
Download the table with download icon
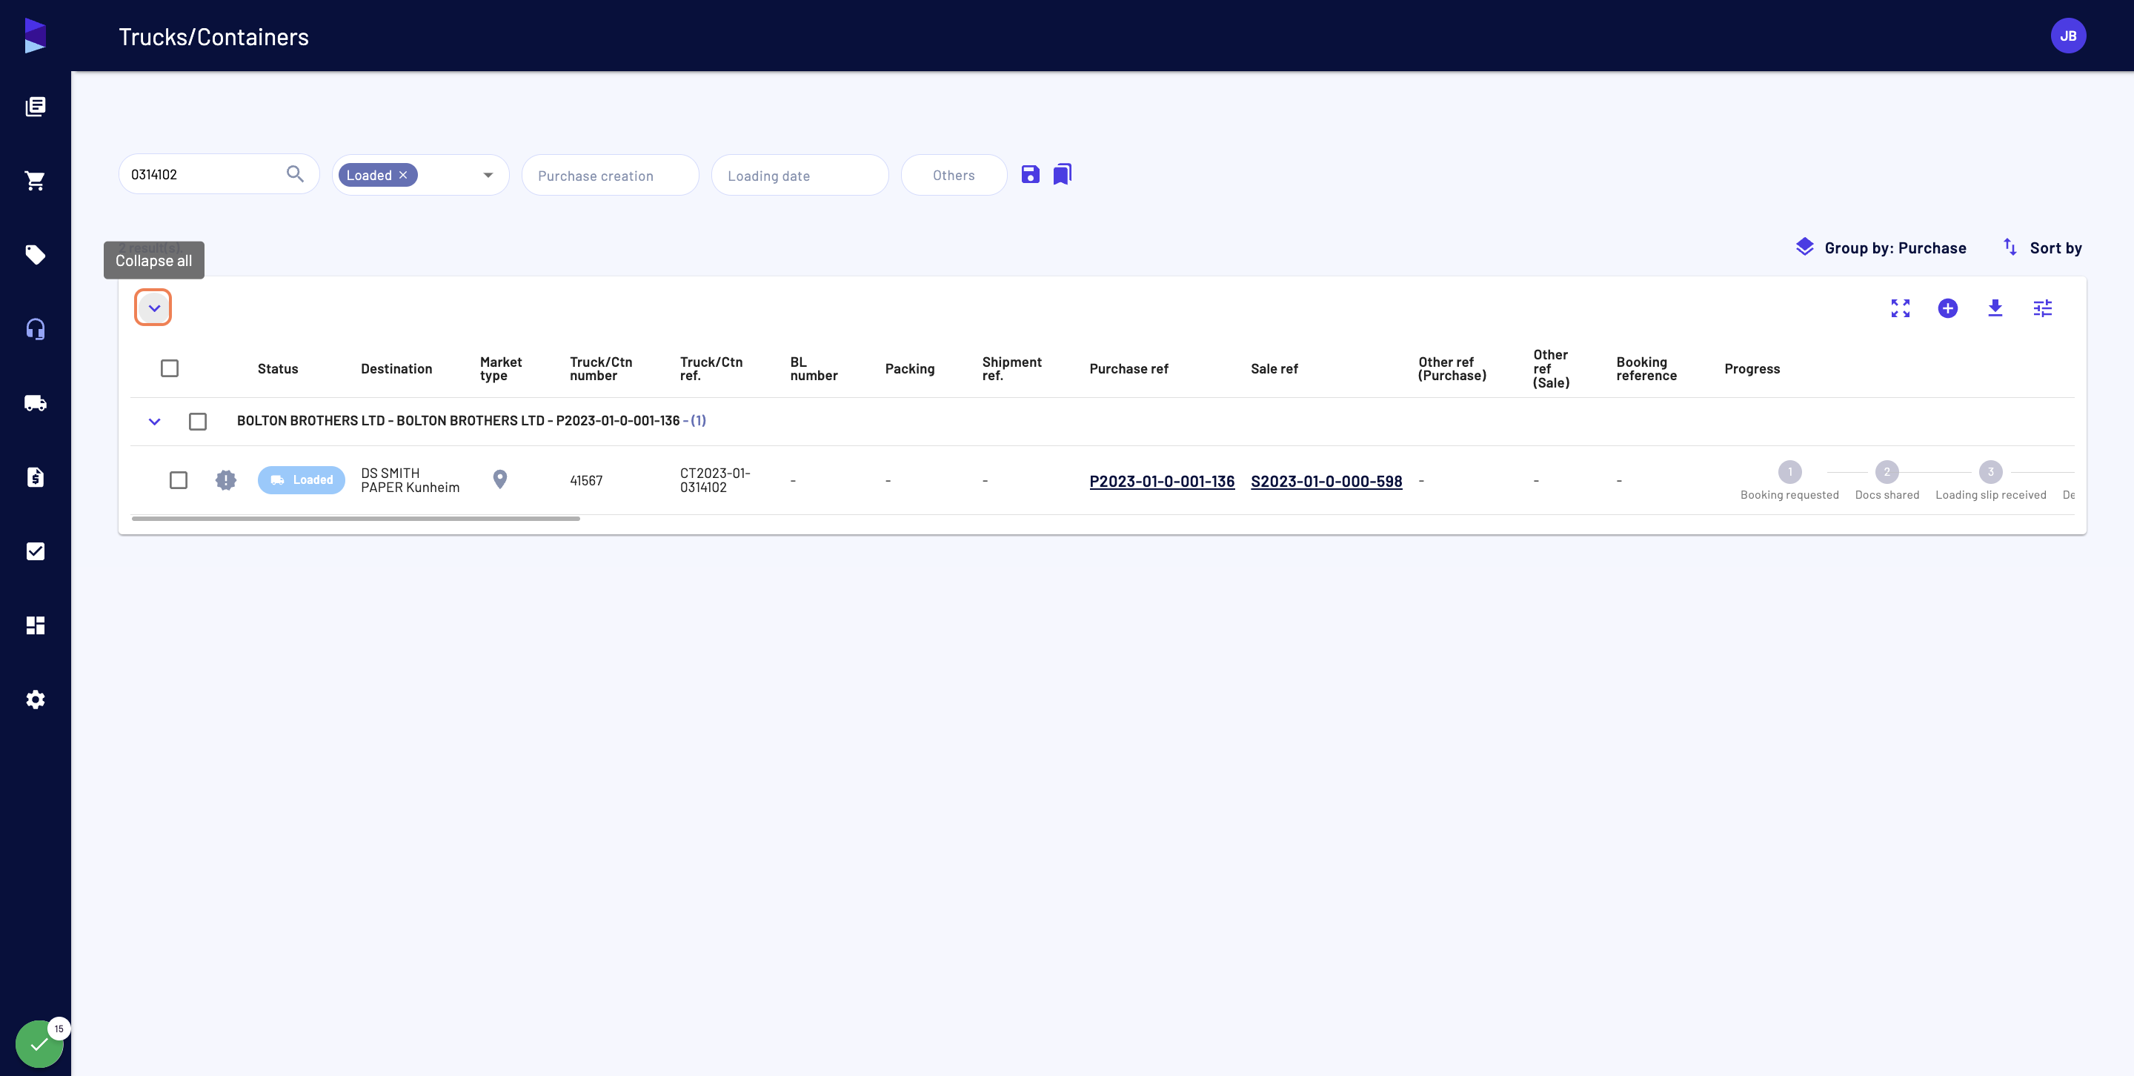pos(1995,308)
